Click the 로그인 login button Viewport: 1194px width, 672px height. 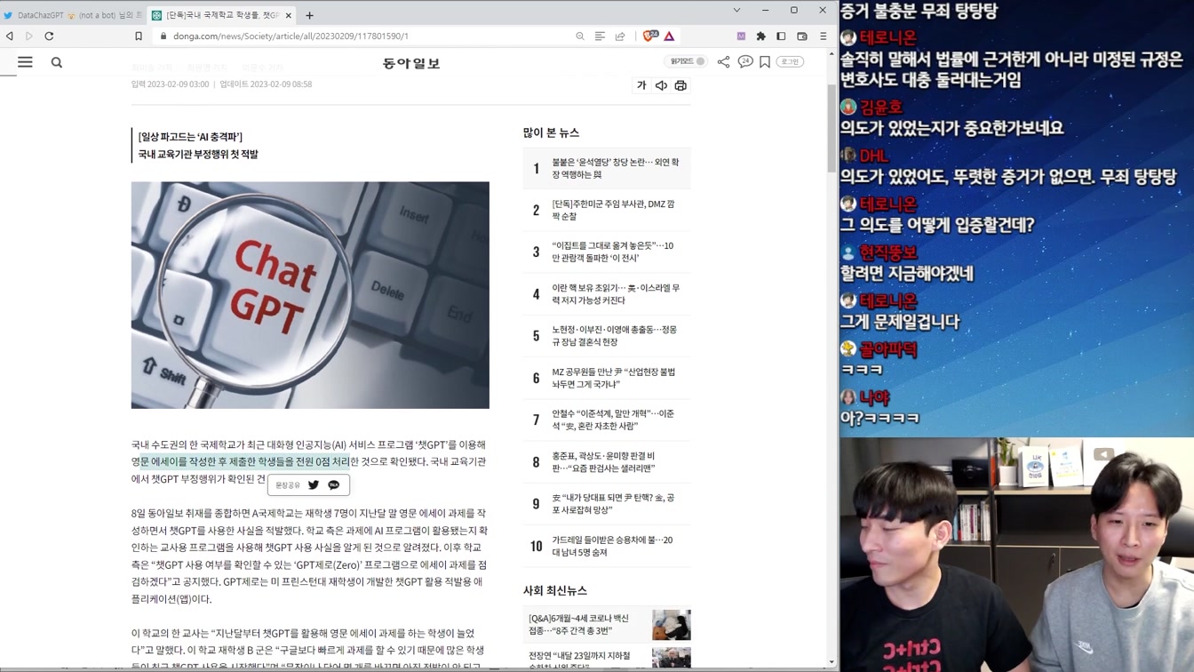pyautogui.click(x=789, y=61)
